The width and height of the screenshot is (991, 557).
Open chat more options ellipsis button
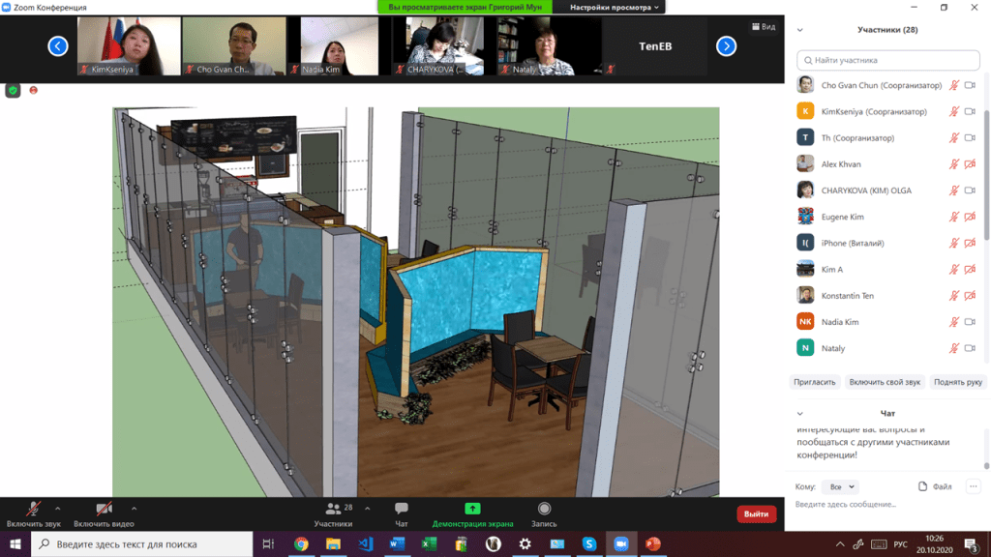tap(973, 486)
